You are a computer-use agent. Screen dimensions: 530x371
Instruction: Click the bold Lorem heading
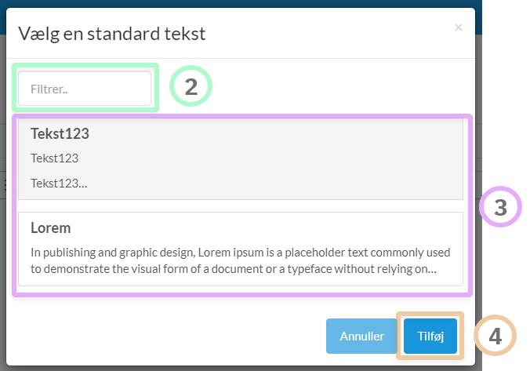click(51, 228)
